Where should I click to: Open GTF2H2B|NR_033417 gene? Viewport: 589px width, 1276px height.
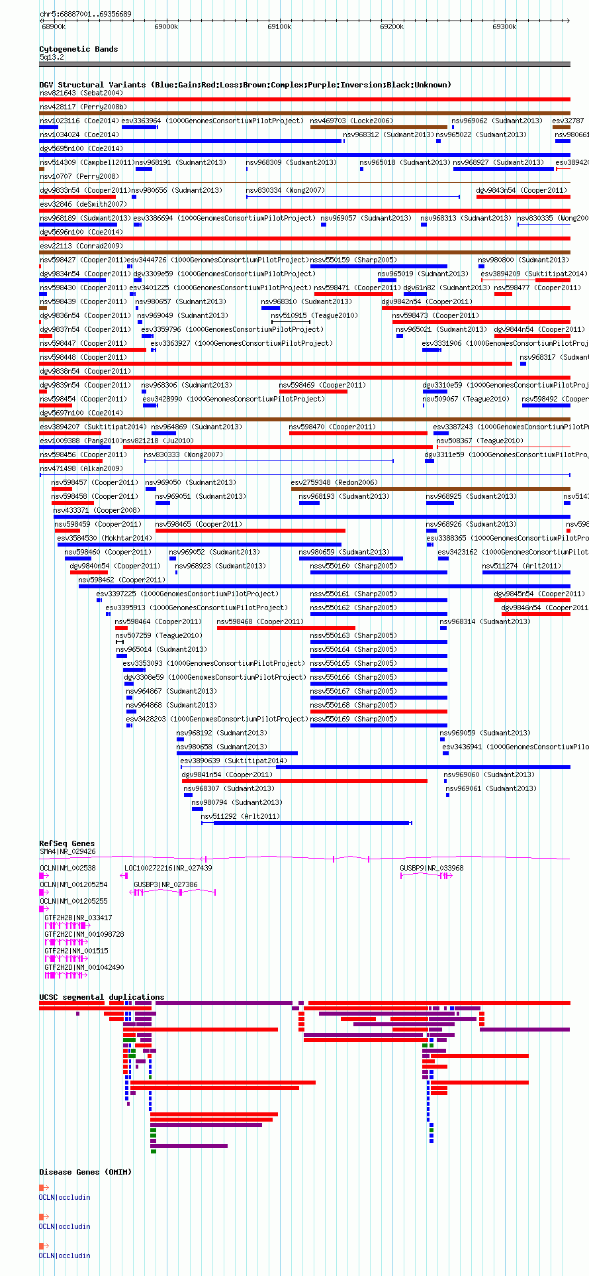coord(78,918)
